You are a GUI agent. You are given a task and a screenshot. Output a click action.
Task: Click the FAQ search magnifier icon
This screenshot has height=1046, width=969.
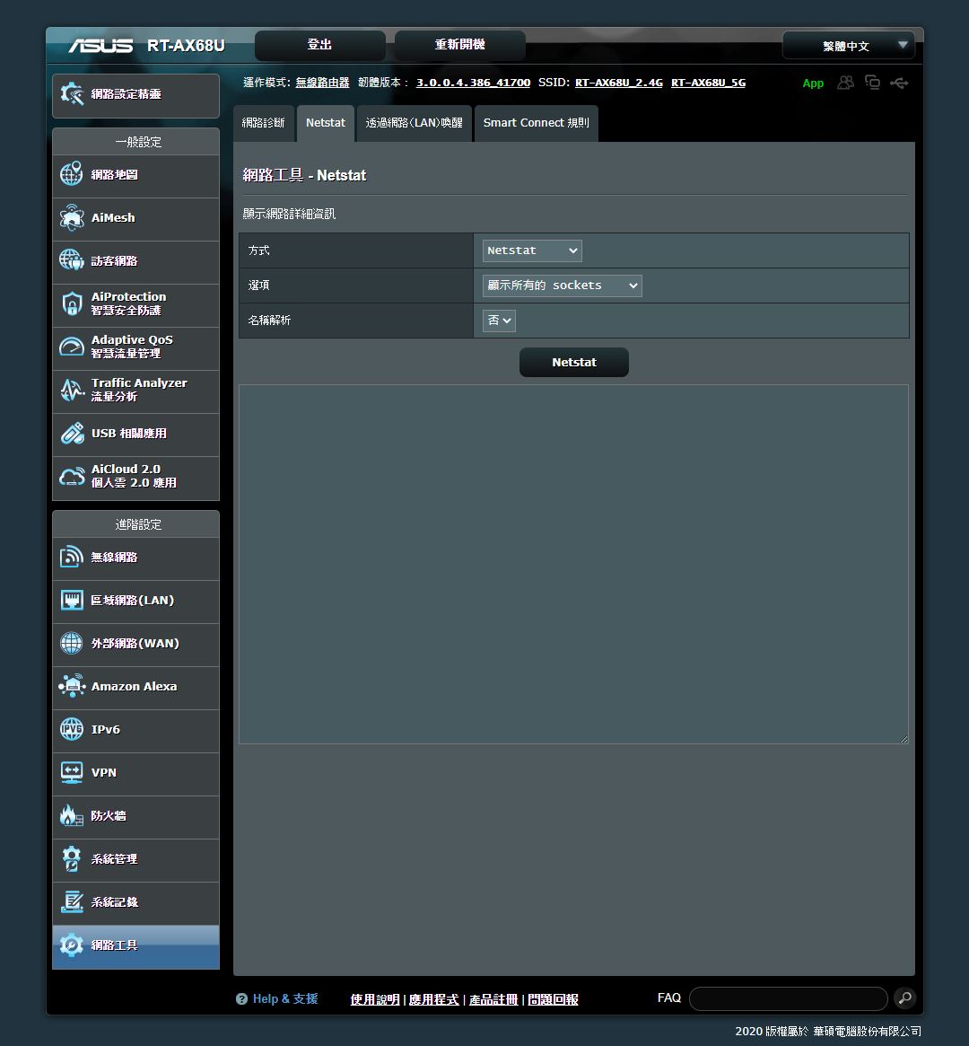point(905,998)
